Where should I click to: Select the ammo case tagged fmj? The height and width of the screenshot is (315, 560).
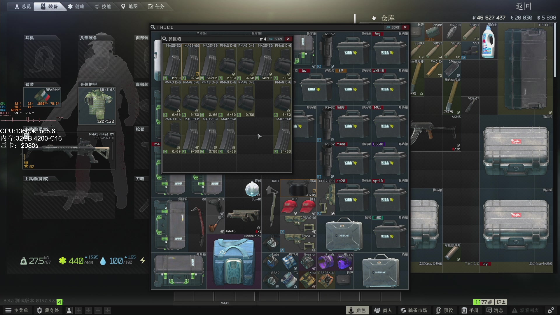(390, 50)
